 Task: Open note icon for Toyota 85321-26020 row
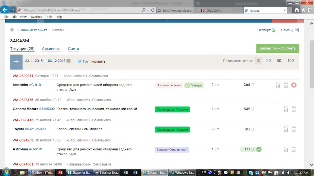click(294, 129)
